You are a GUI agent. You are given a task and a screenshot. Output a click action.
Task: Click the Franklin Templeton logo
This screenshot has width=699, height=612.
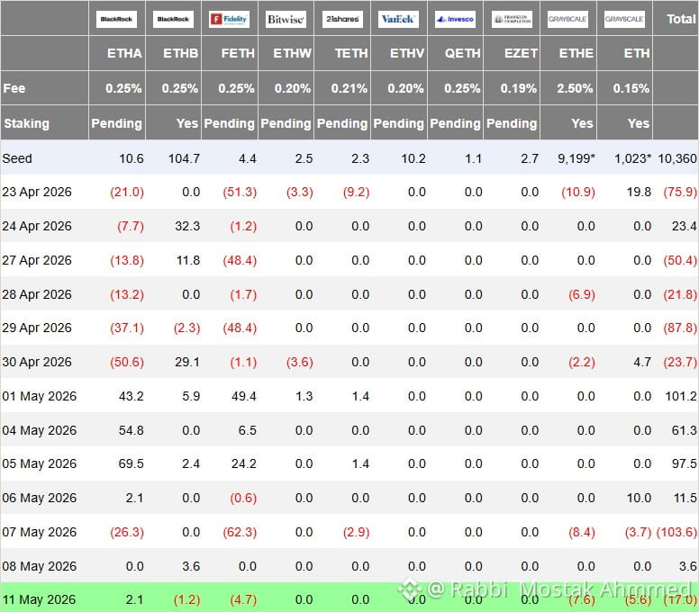512,19
